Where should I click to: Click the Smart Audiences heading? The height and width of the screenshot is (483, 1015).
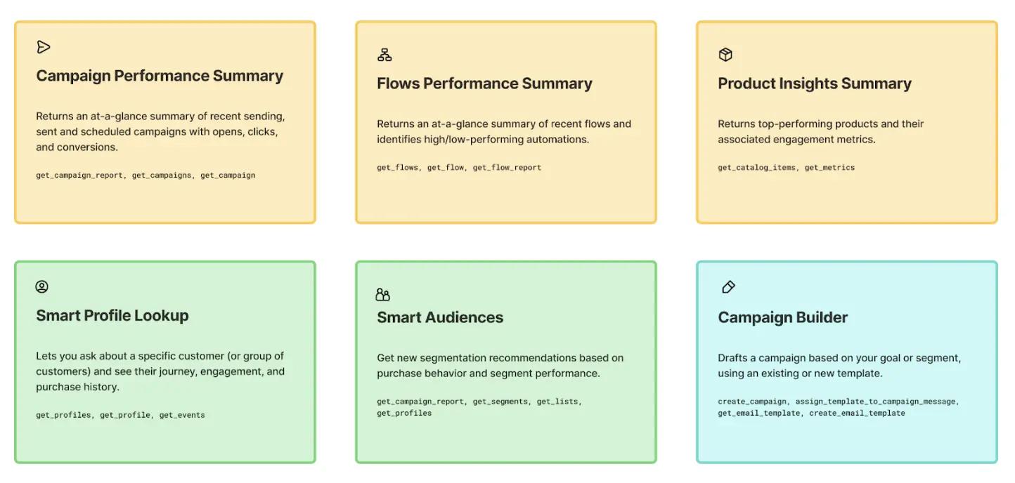coord(440,317)
